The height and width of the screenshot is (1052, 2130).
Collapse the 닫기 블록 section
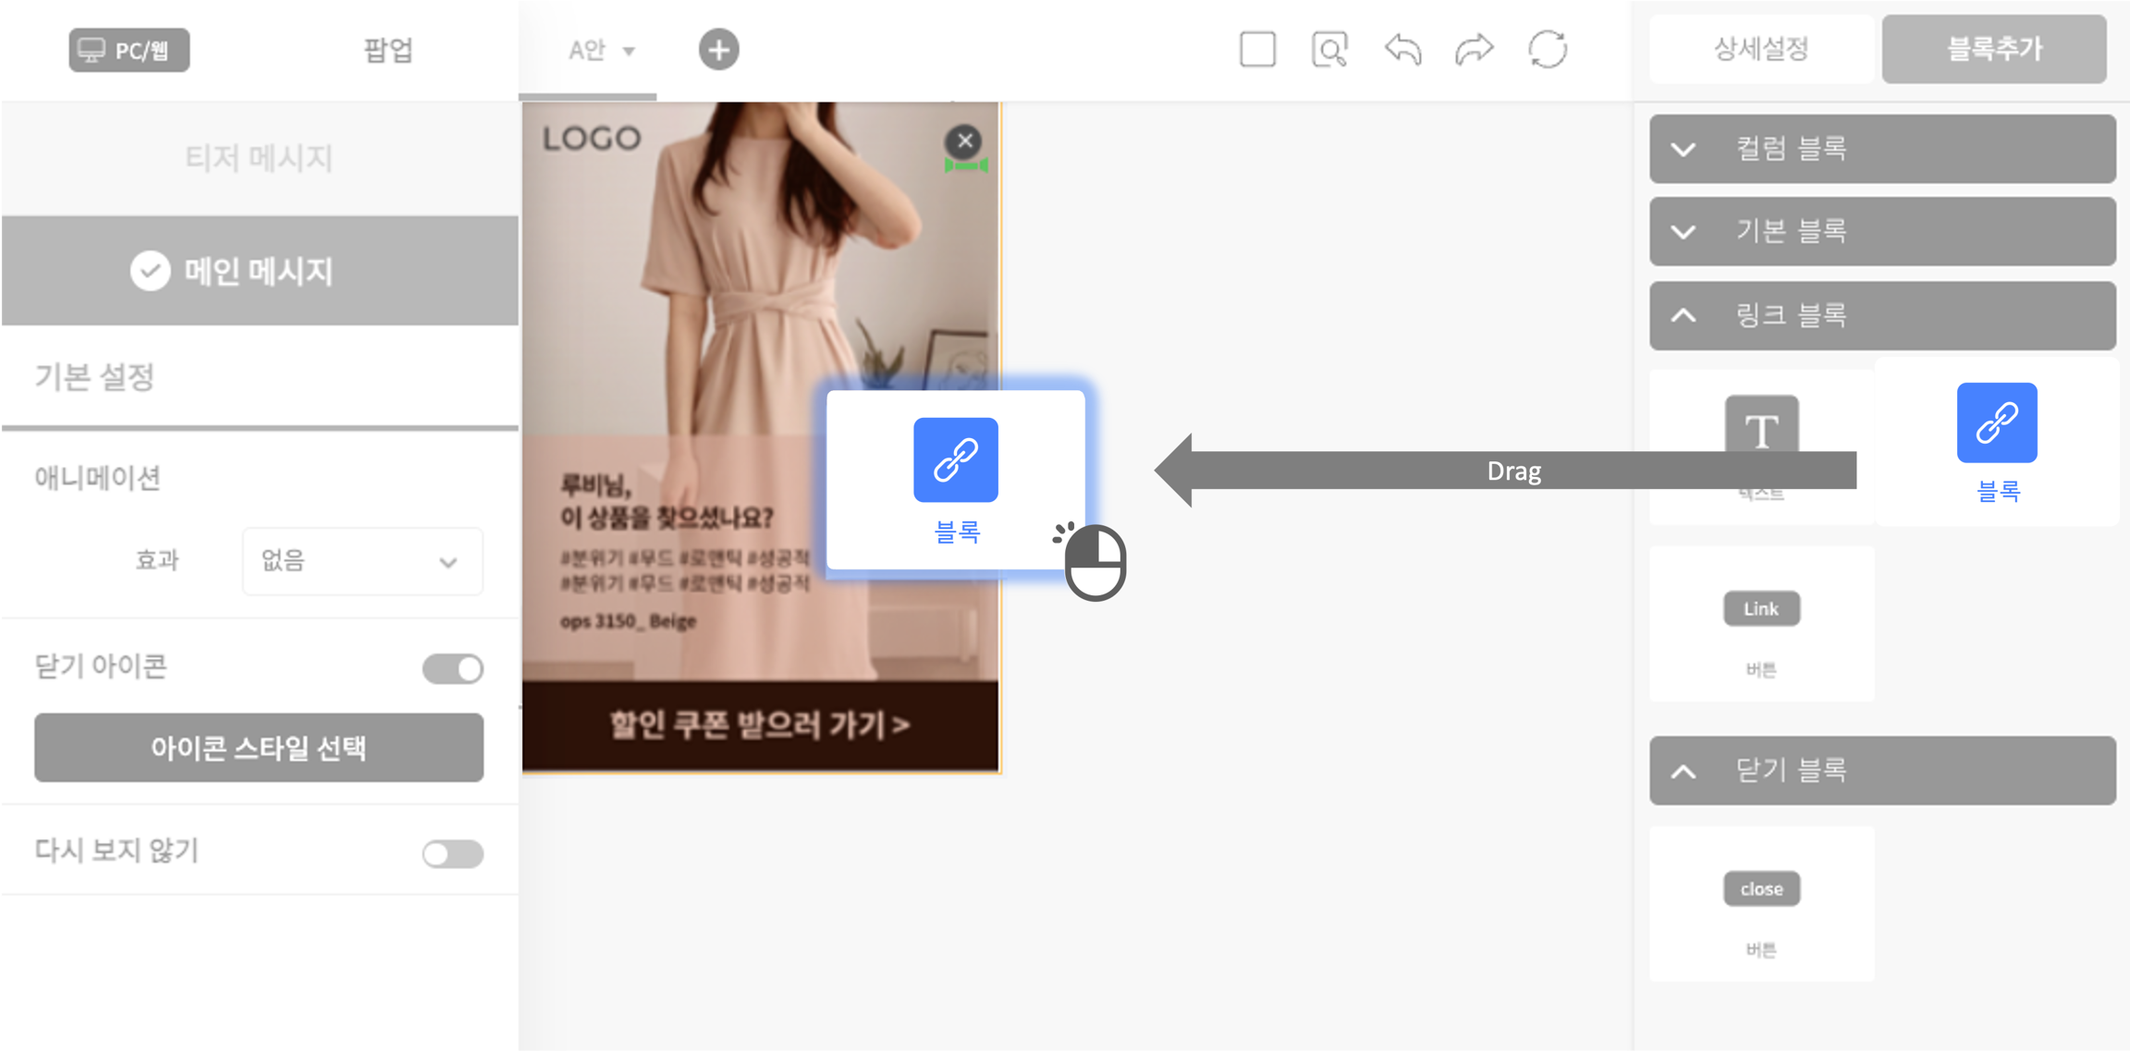pyautogui.click(x=1882, y=770)
